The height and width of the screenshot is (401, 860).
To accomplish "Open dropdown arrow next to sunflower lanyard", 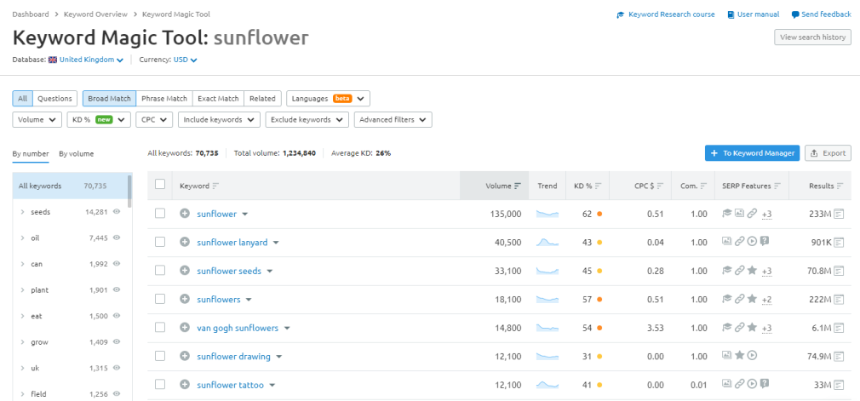I will click(x=276, y=243).
